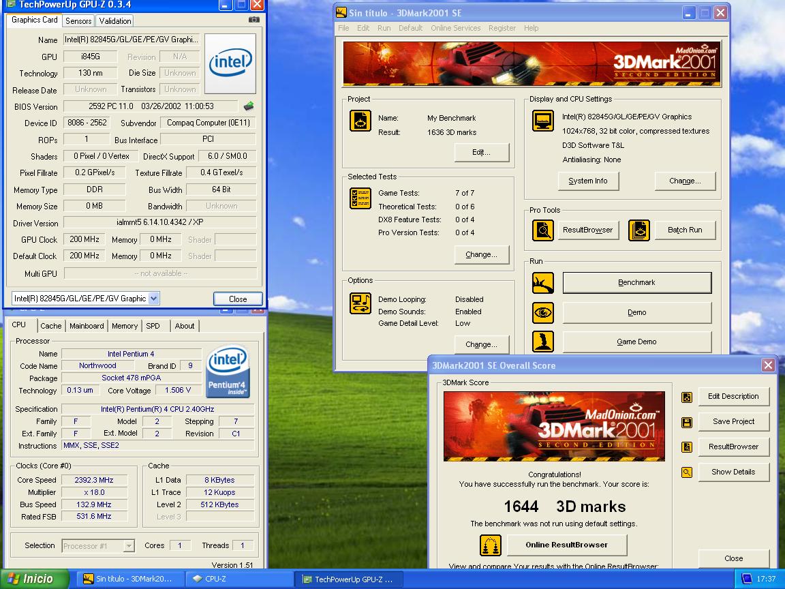Click the Game Demo joystick icon

click(x=542, y=342)
